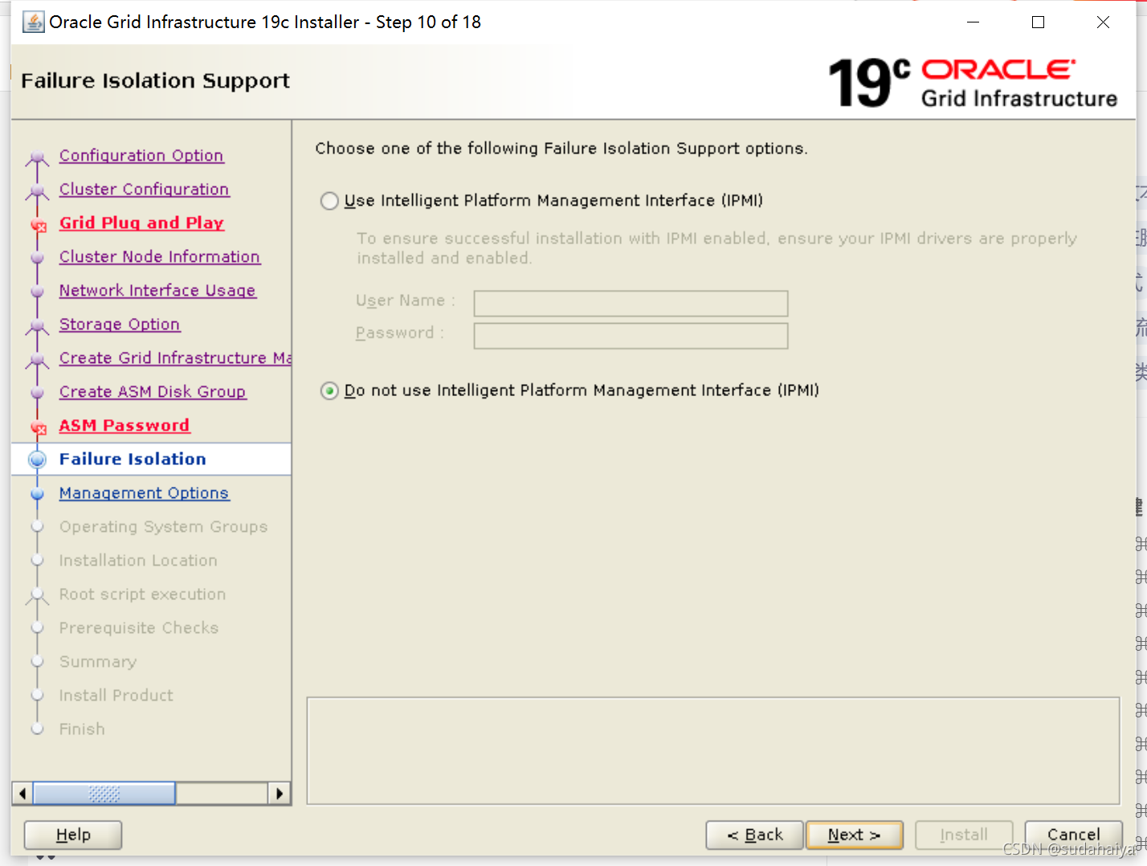This screenshot has width=1147, height=866.
Task: Click the Password input field
Action: [x=631, y=336]
